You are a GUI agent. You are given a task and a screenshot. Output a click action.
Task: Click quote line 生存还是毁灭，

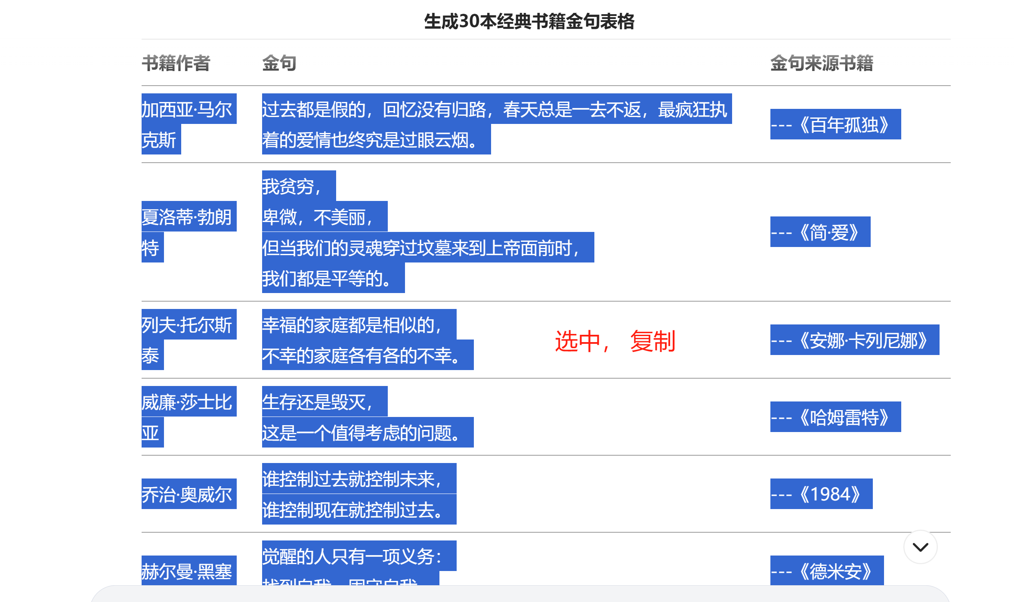pyautogui.click(x=325, y=401)
